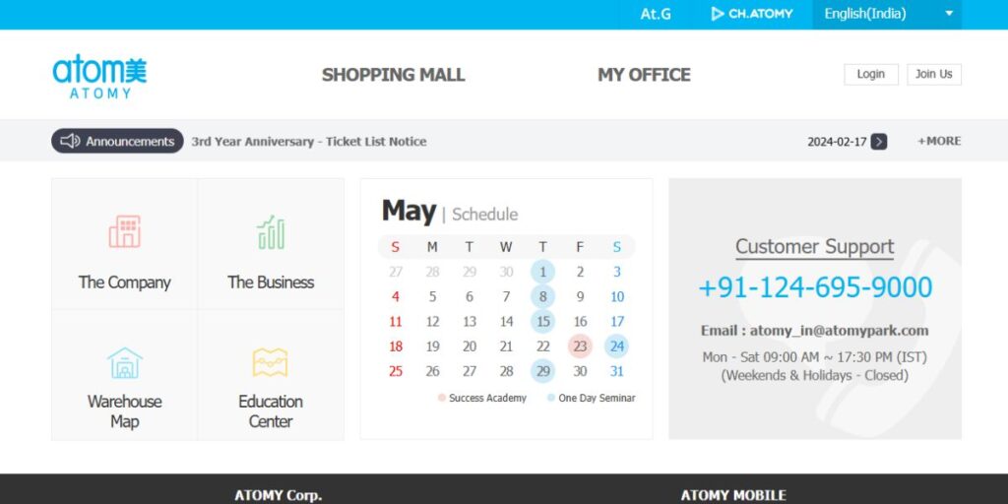Click the Announcements megaphone badge
Image resolution: width=1008 pixels, height=504 pixels.
click(x=118, y=141)
